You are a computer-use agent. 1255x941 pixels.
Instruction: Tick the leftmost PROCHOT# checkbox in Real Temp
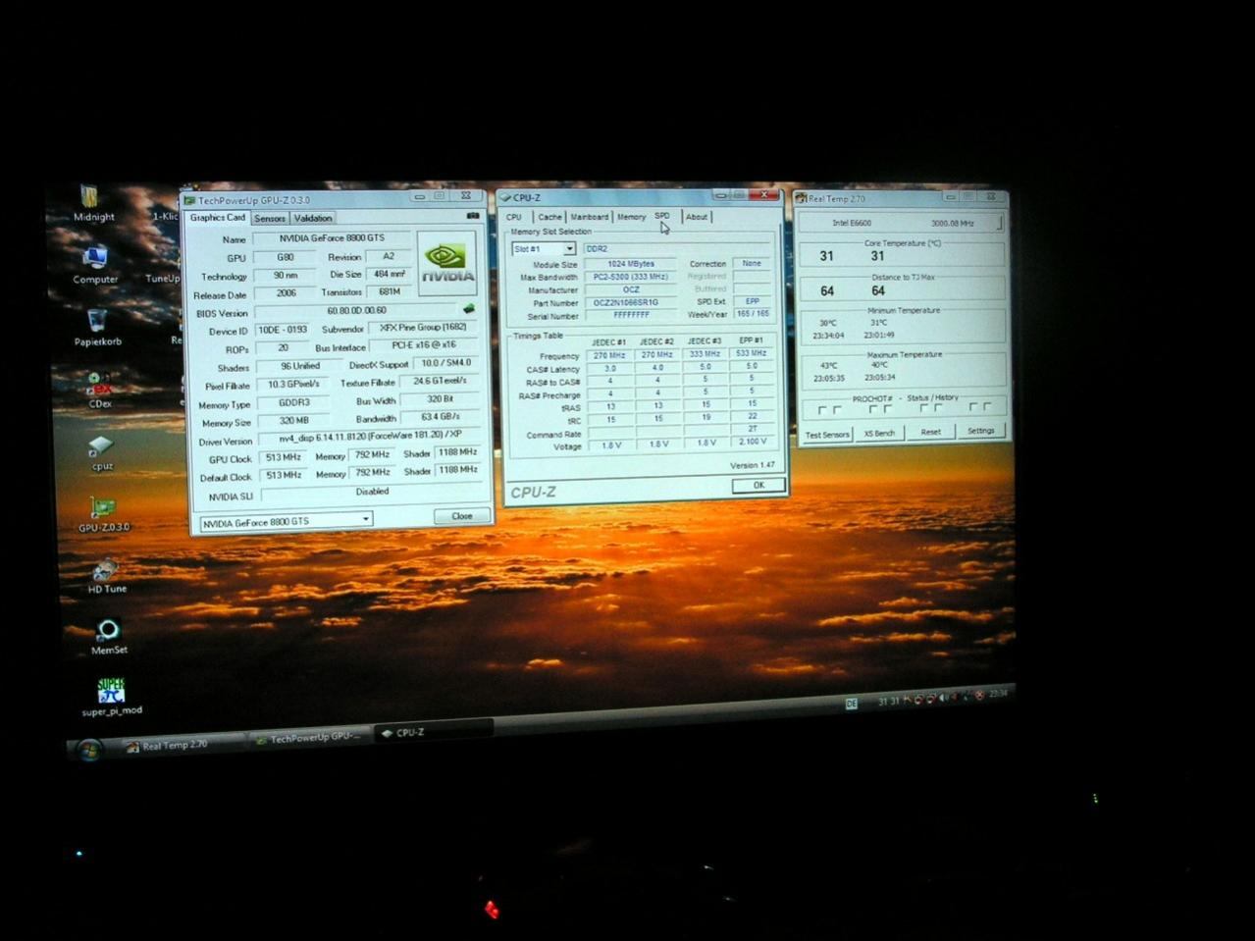coord(821,410)
